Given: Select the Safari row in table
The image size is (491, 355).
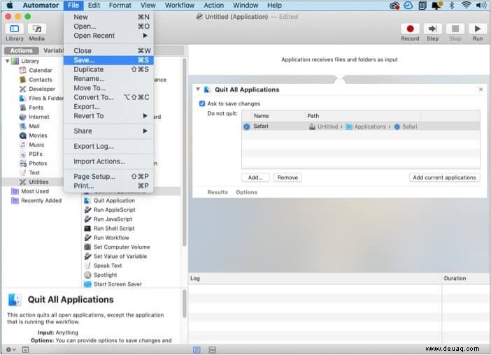Looking at the screenshot, I should [x=361, y=126].
